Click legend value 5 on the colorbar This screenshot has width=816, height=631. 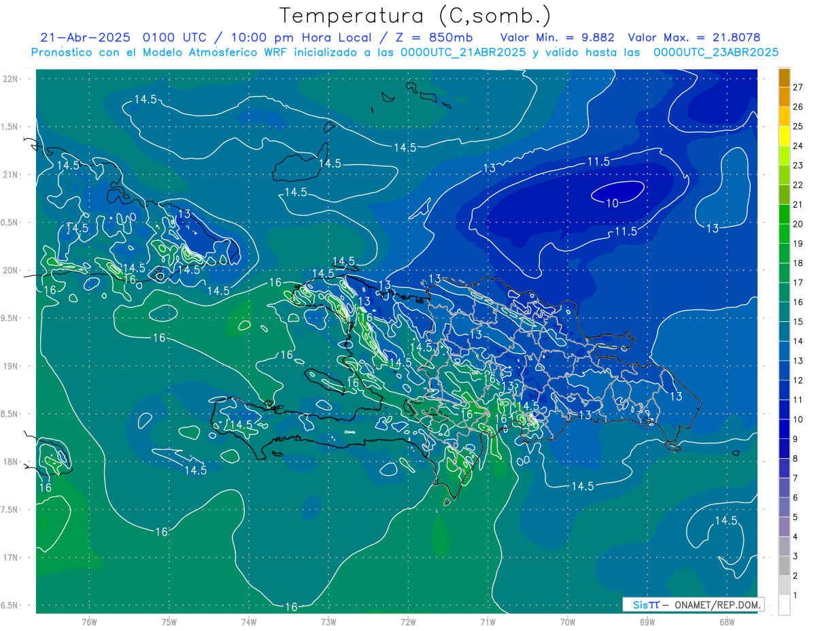pyautogui.click(x=796, y=517)
